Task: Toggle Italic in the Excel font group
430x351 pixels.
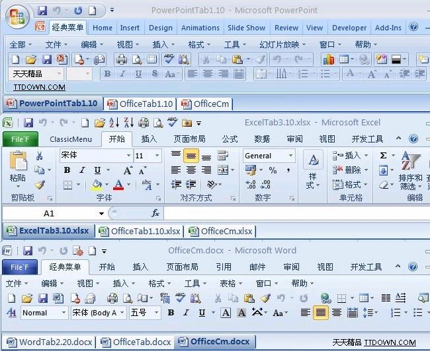Action: pos(82,170)
